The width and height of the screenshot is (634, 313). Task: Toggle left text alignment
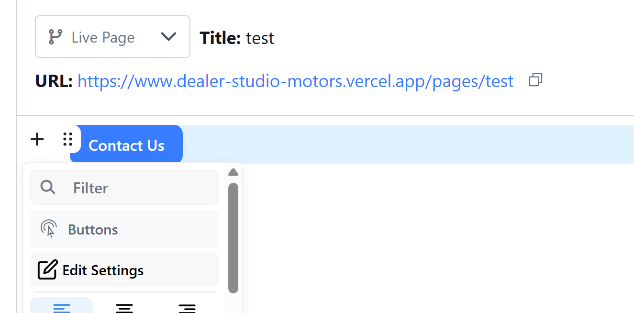pos(62,307)
